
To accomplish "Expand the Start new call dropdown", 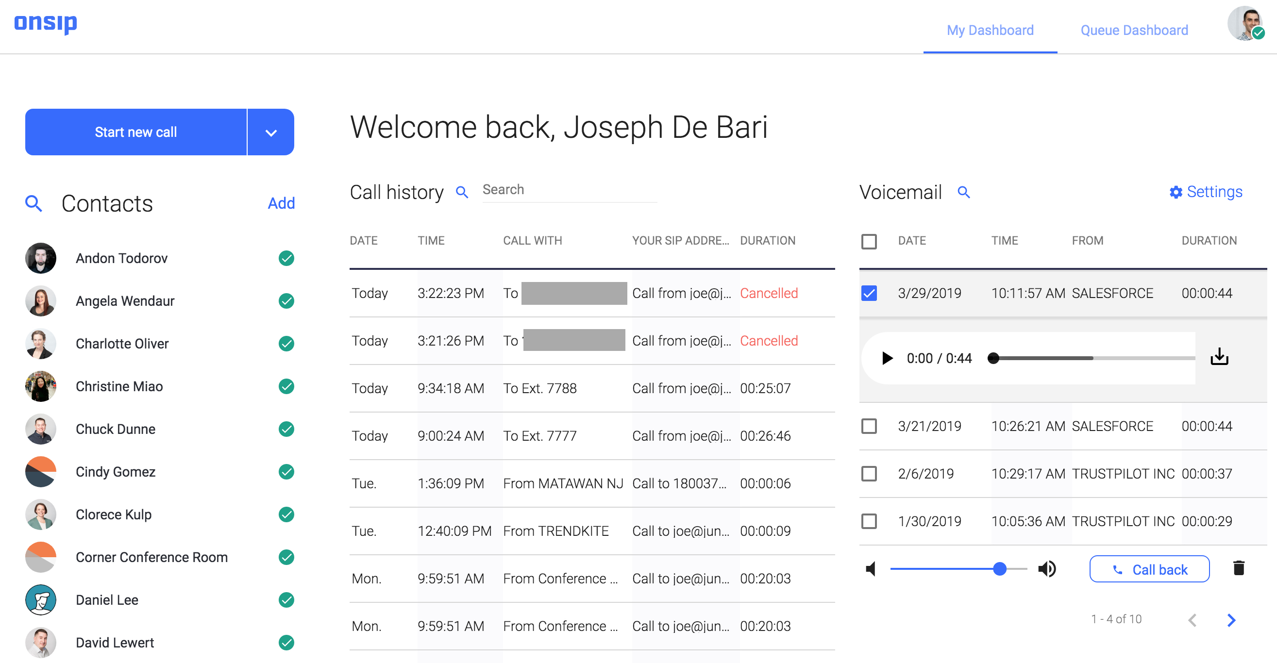I will (x=270, y=132).
